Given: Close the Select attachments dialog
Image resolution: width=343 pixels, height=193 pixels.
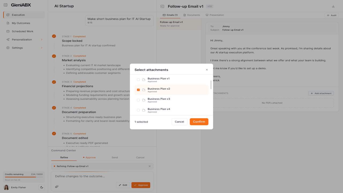Looking at the screenshot, I should [207, 70].
